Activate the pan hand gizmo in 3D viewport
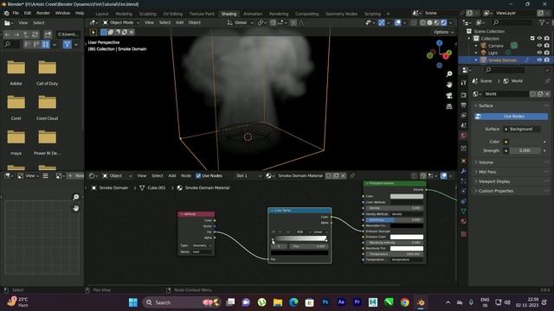This screenshot has height=311, width=554. [x=449, y=85]
